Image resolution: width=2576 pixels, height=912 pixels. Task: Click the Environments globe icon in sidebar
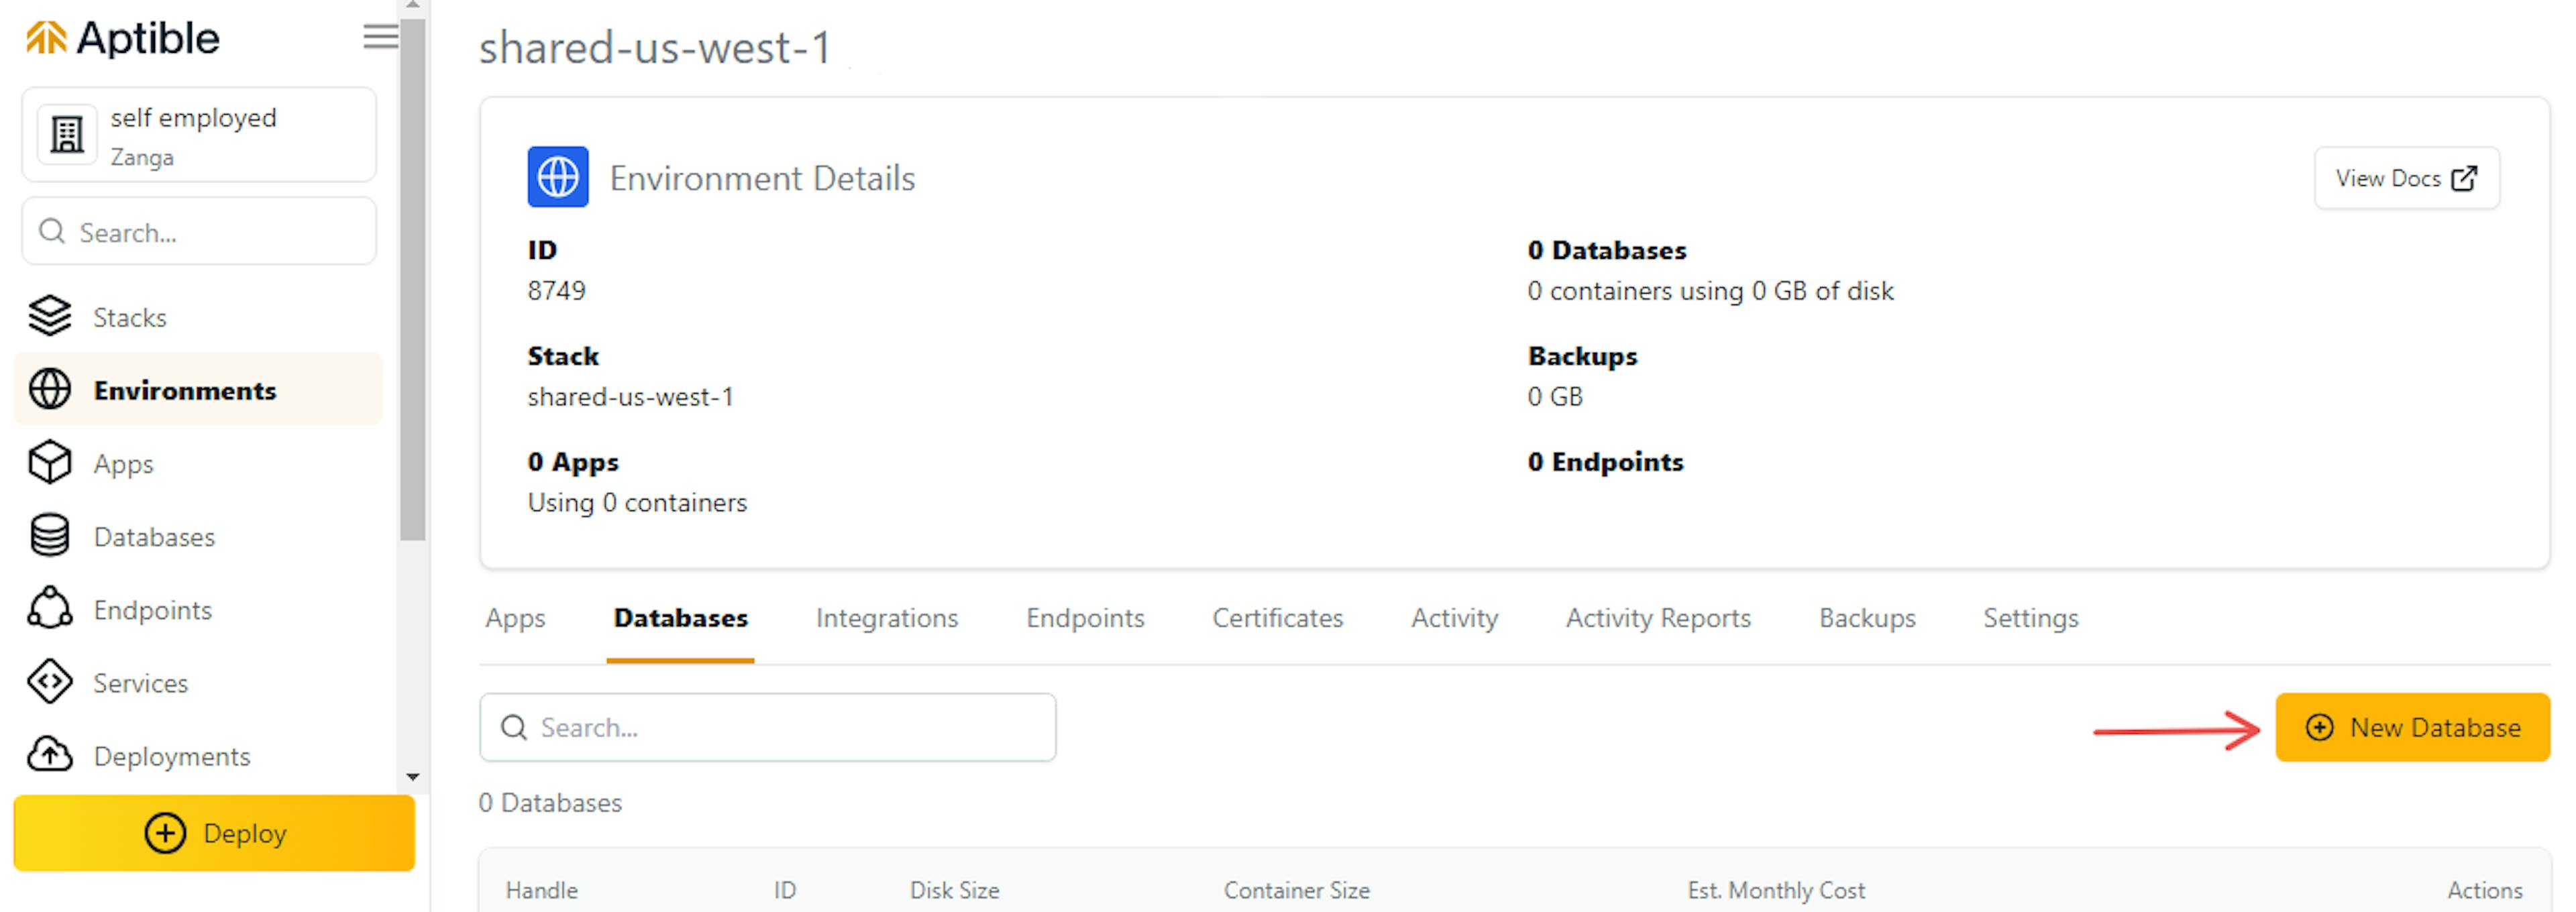click(48, 390)
